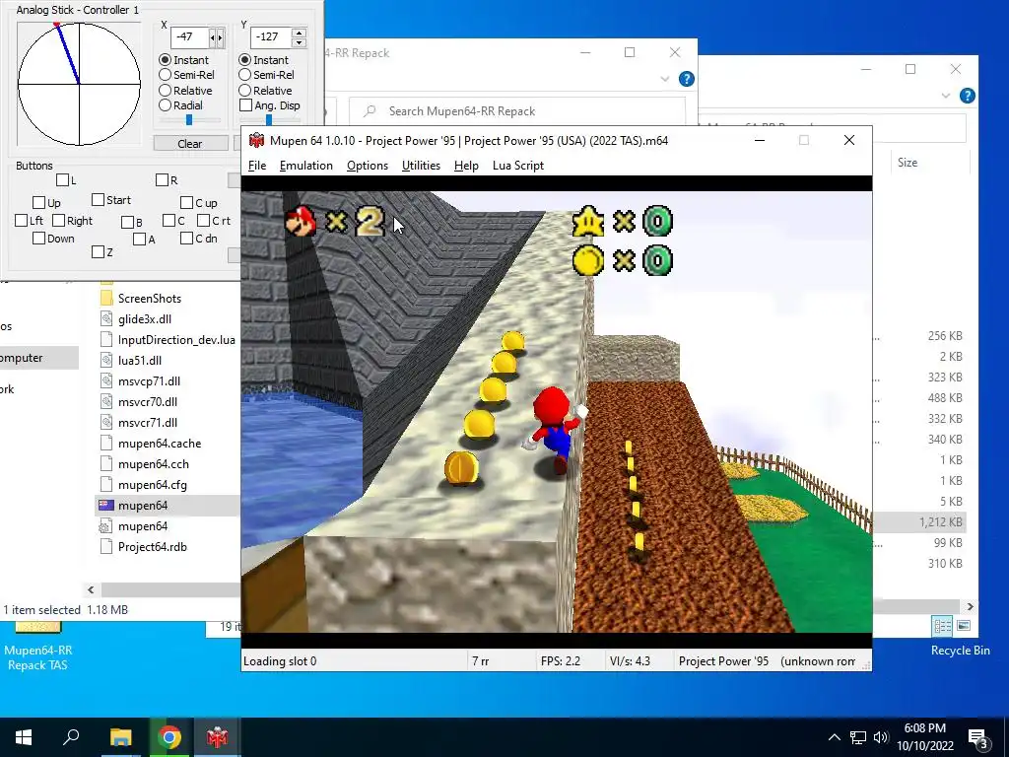Open taskbar search magnifier
Image resolution: width=1009 pixels, height=757 pixels.
coord(71,736)
